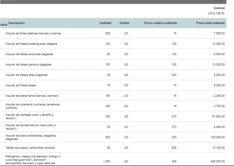Click the Alquiler de cubertería description
Viewport: 234px width, 166px height.
(x=33, y=106)
